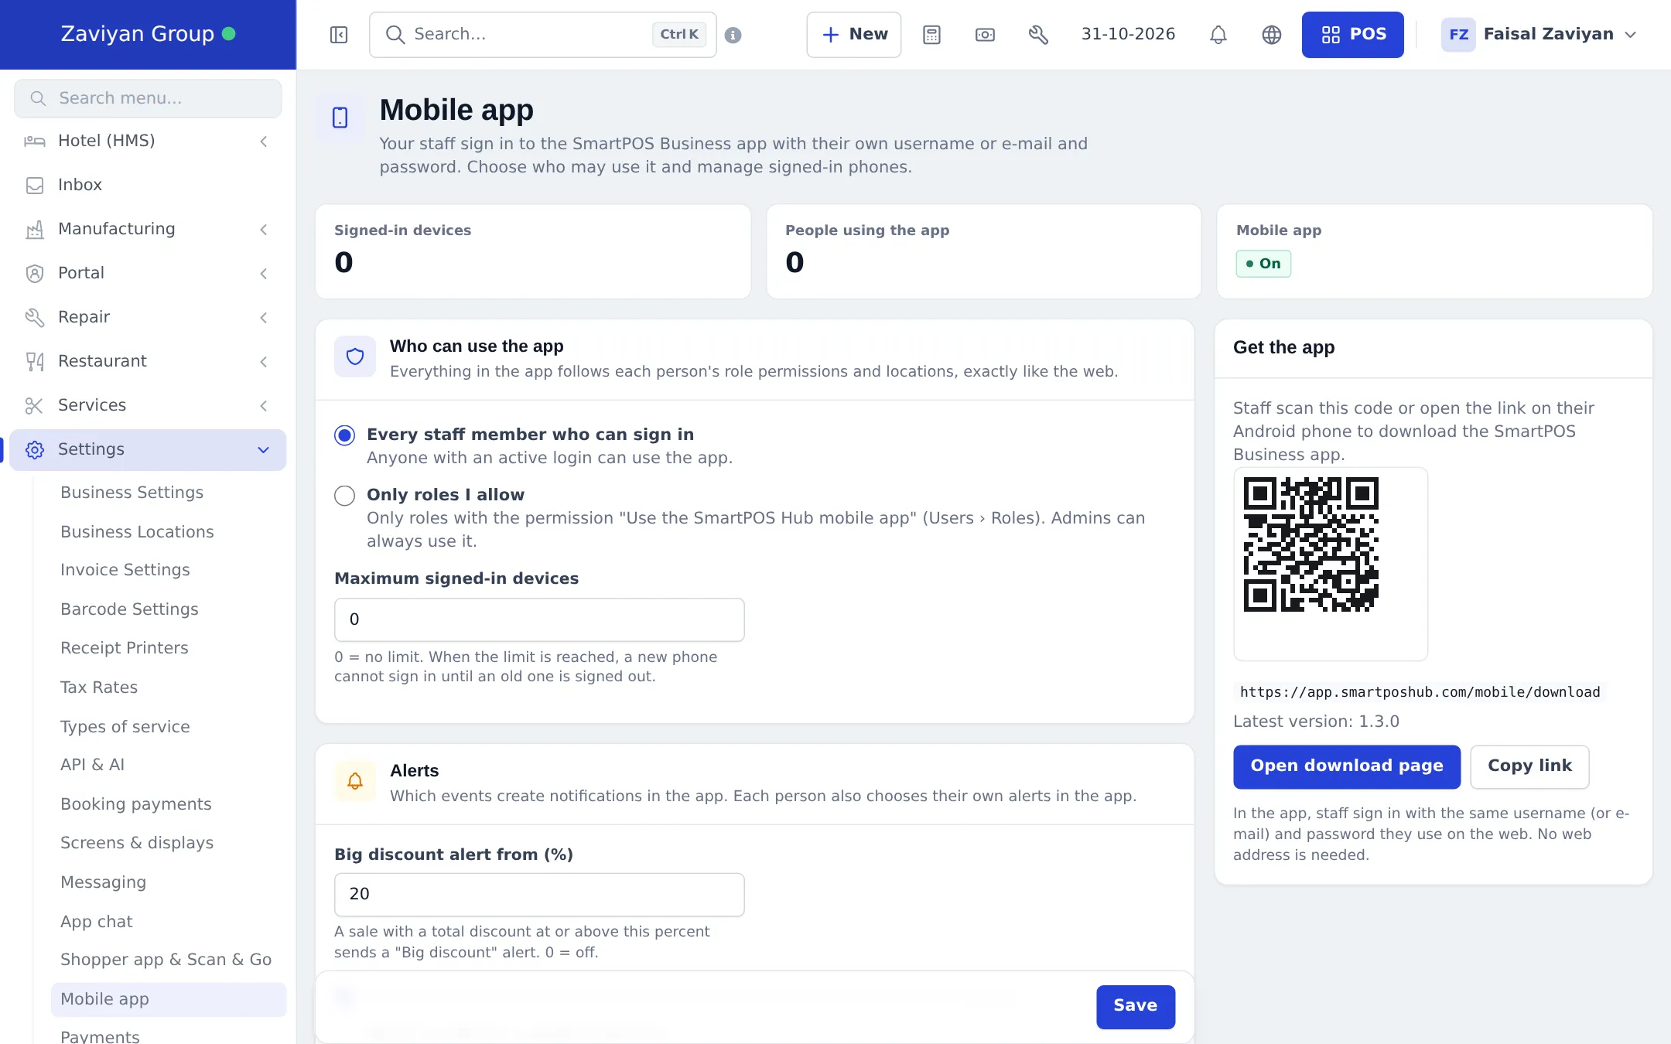
Task: Click the Services scissors icon
Action: coord(35,405)
